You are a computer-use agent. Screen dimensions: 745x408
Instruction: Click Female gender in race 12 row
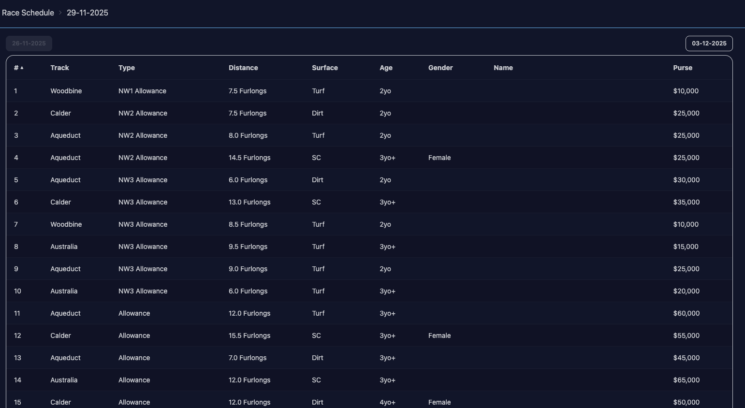(439, 335)
